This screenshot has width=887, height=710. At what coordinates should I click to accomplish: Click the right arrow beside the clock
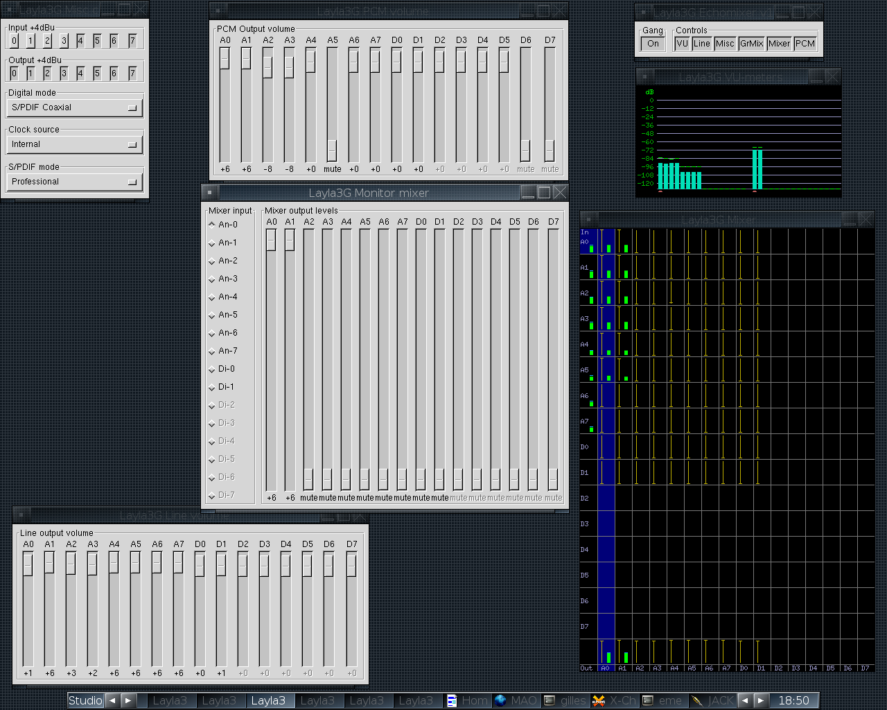click(x=761, y=700)
